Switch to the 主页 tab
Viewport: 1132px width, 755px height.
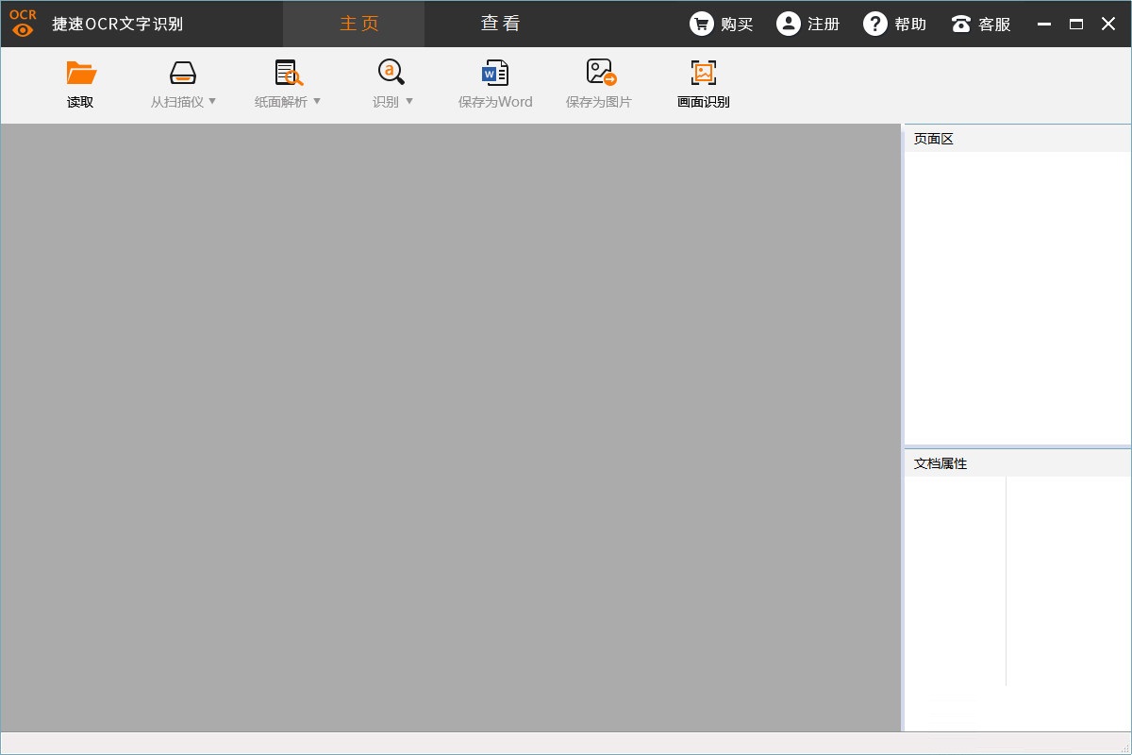tap(354, 24)
